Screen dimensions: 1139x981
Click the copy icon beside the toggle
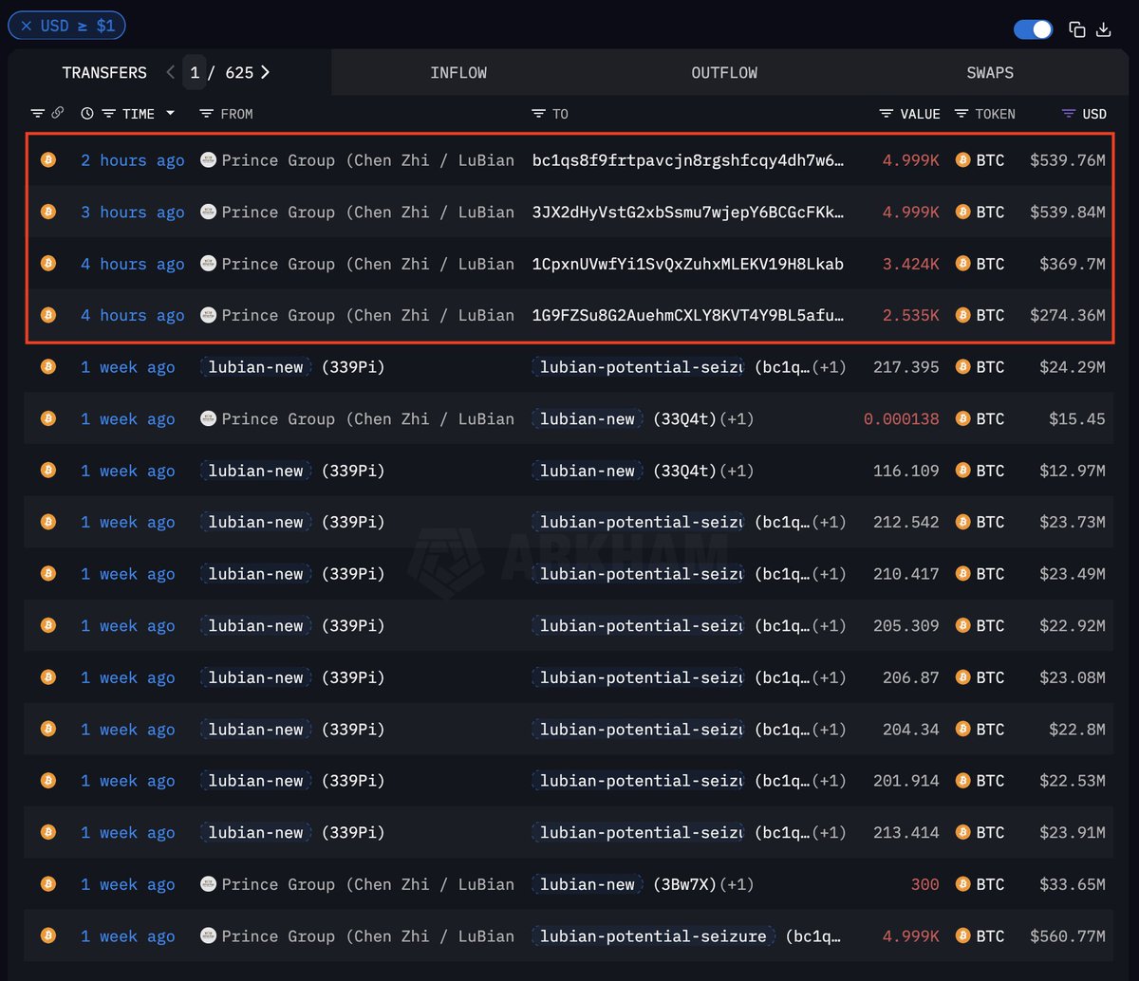click(x=1076, y=29)
